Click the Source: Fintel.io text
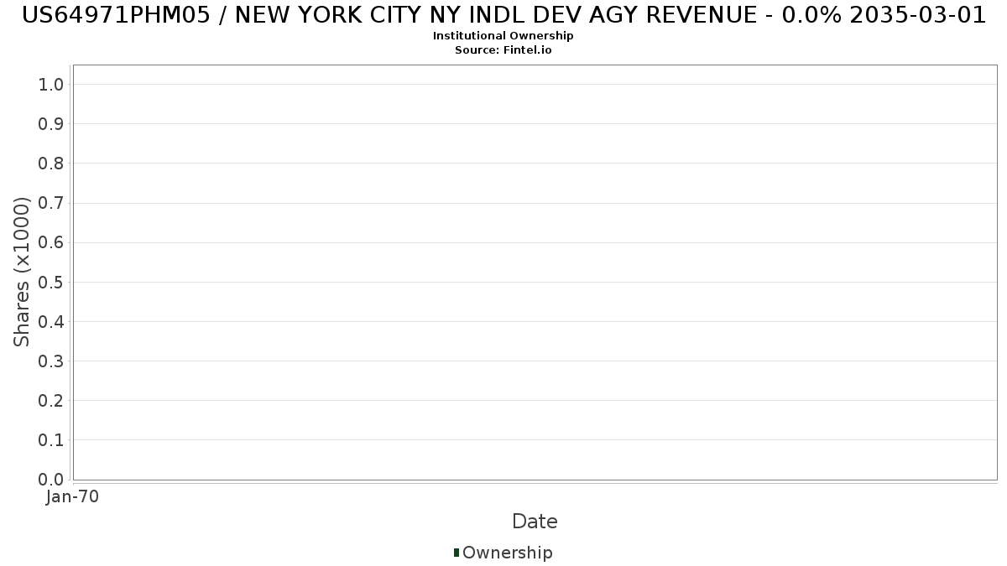 tap(503, 50)
